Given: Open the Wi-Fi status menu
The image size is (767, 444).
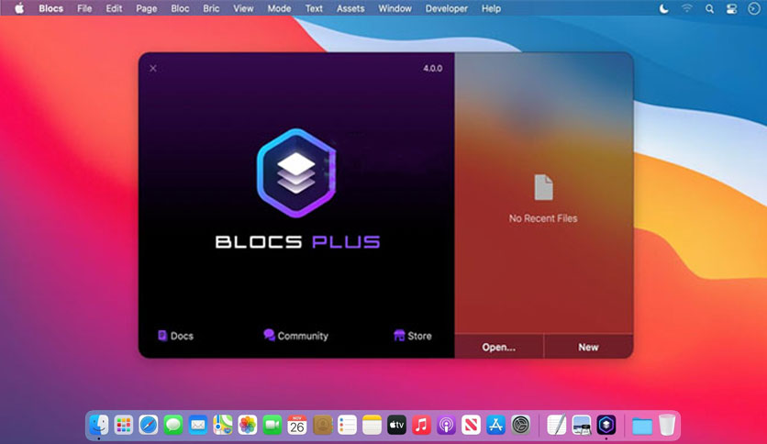Looking at the screenshot, I should 687,8.
